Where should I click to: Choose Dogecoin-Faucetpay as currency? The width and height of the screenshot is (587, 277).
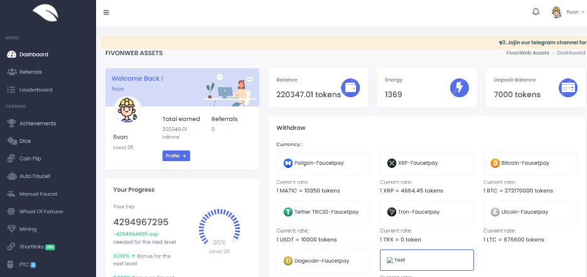pyautogui.click(x=323, y=261)
